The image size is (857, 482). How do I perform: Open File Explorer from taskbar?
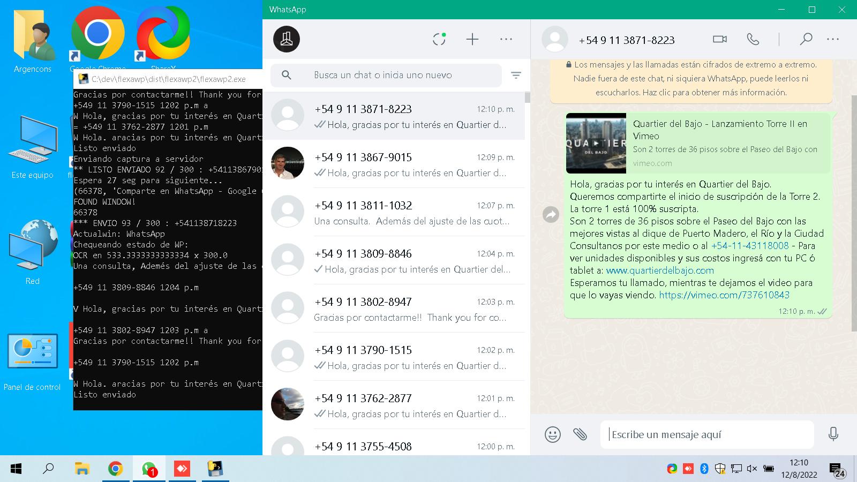point(82,469)
